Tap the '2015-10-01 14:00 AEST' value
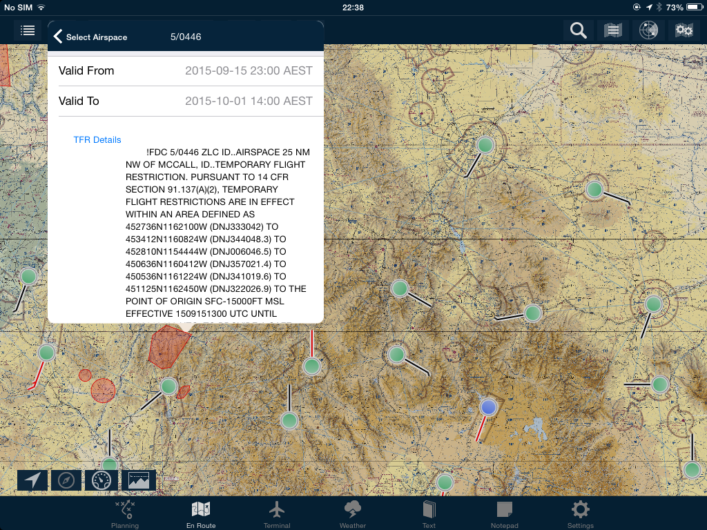The image size is (707, 530). click(x=249, y=101)
